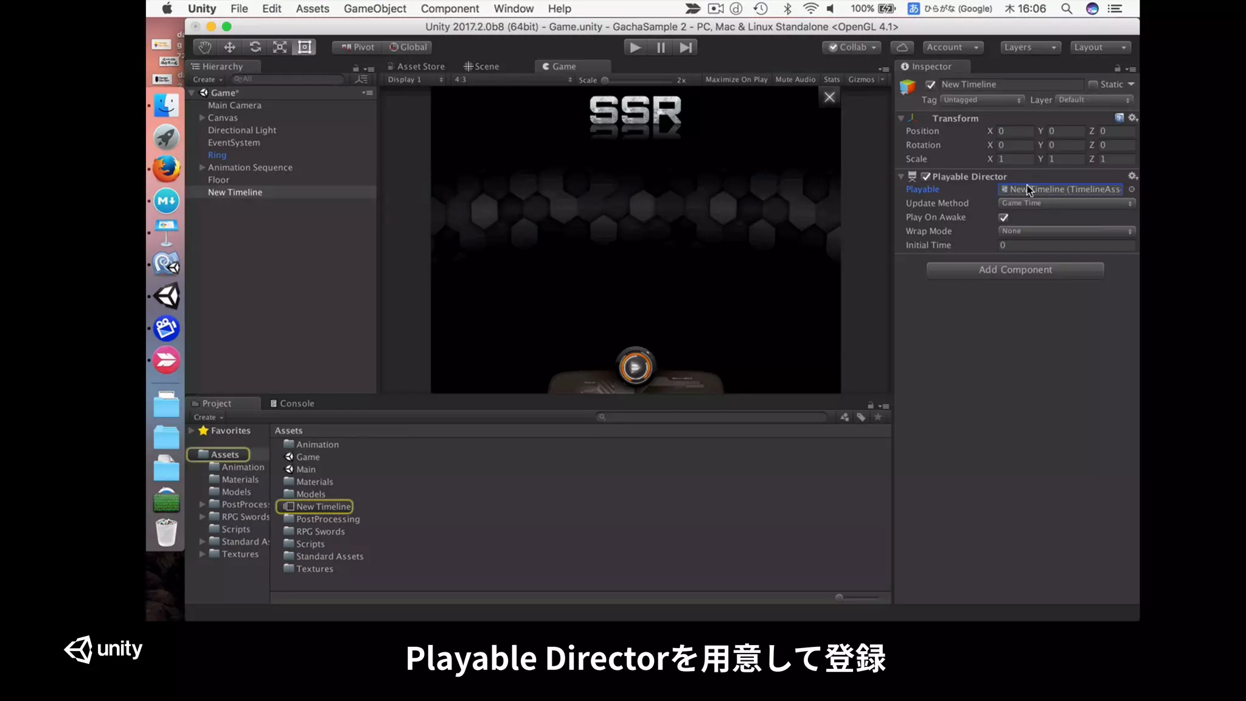Open the Window menu

[x=513, y=9]
